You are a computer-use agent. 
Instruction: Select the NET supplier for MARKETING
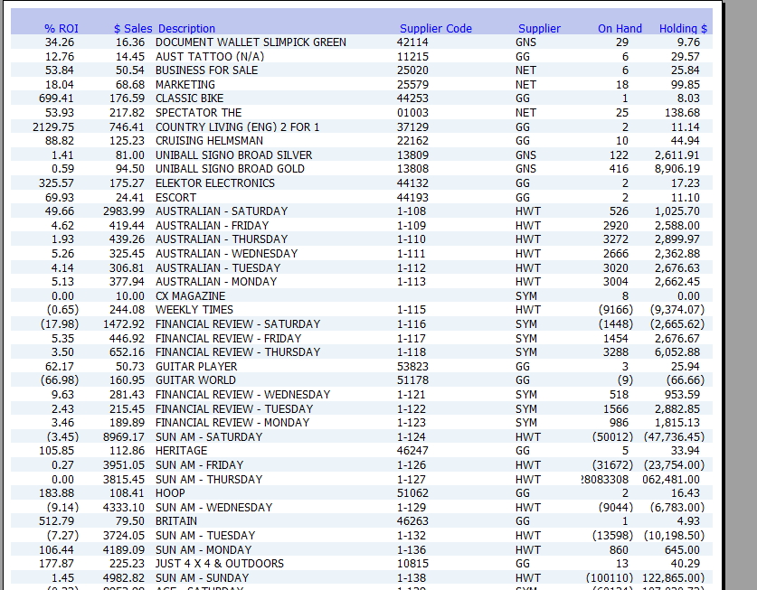coord(525,84)
